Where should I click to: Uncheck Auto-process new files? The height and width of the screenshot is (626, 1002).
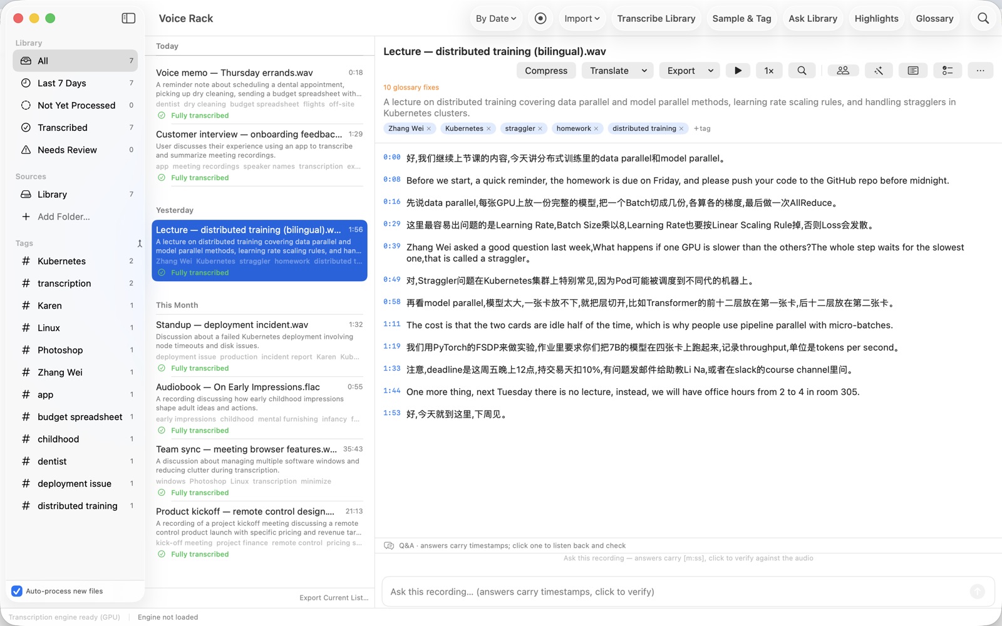coord(17,591)
